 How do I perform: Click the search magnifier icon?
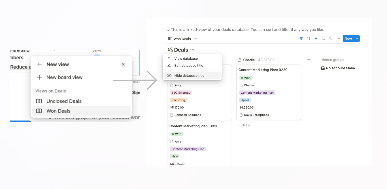[323, 39]
